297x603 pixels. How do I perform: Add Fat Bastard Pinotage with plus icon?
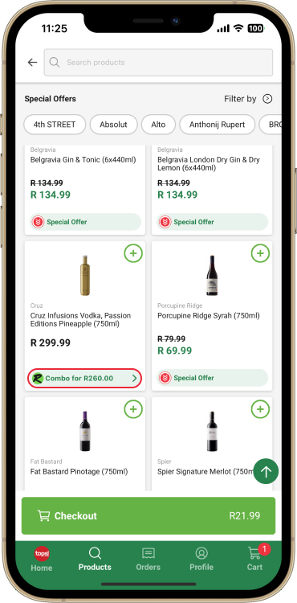(133, 409)
